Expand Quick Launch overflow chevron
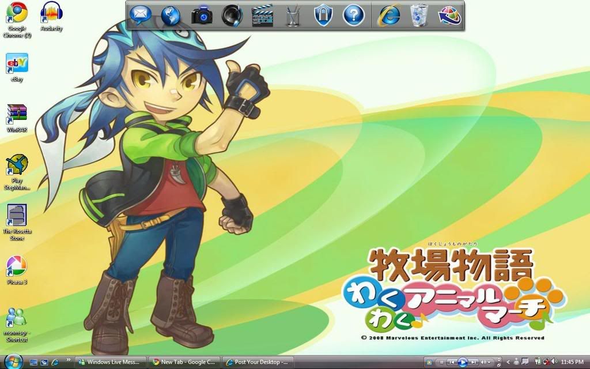 (x=68, y=360)
